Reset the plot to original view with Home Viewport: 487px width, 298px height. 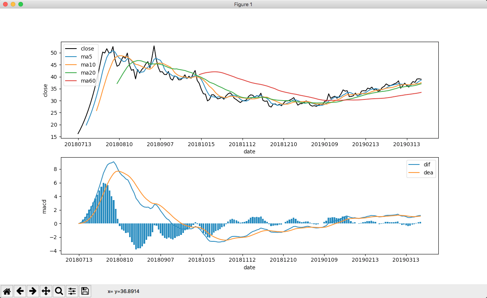tap(7, 291)
